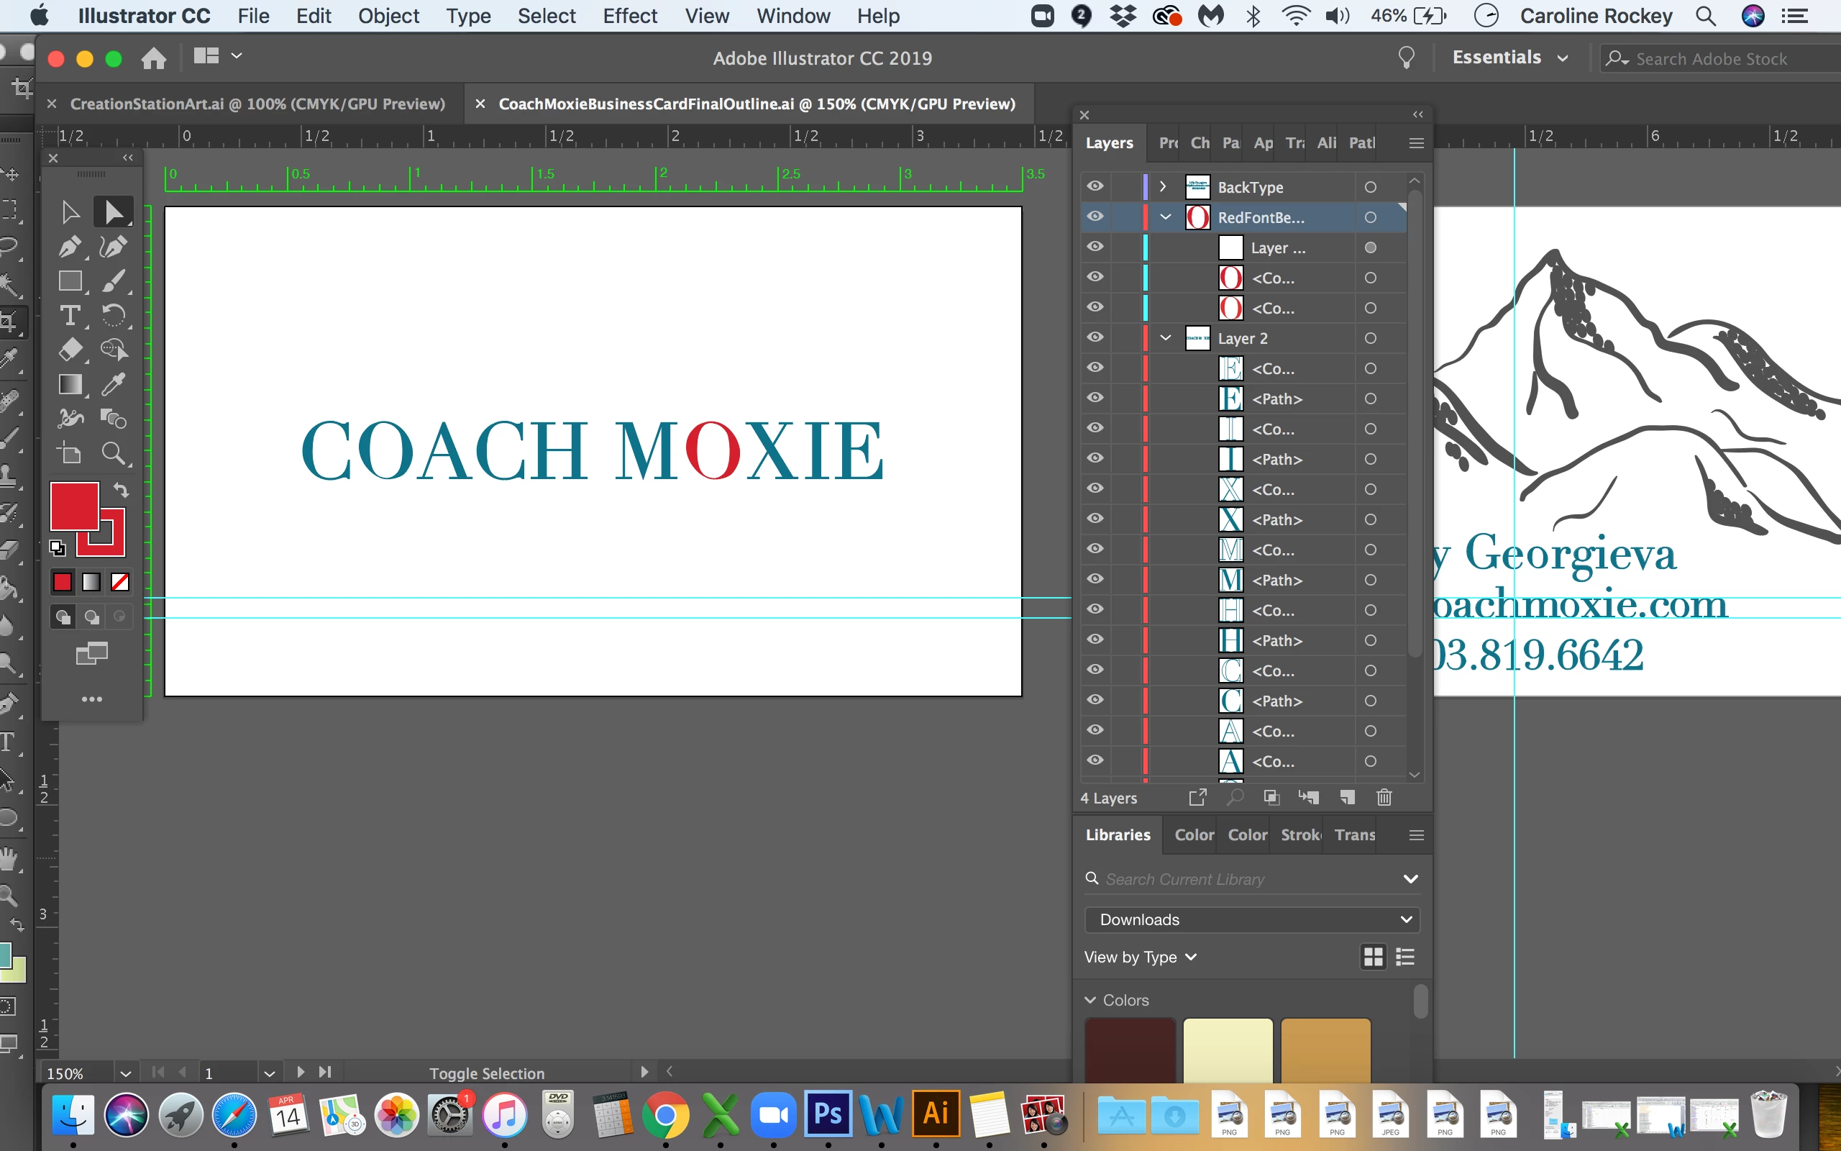Image resolution: width=1841 pixels, height=1151 pixels.
Task: Collapse the Layer 2 contents
Action: point(1165,337)
